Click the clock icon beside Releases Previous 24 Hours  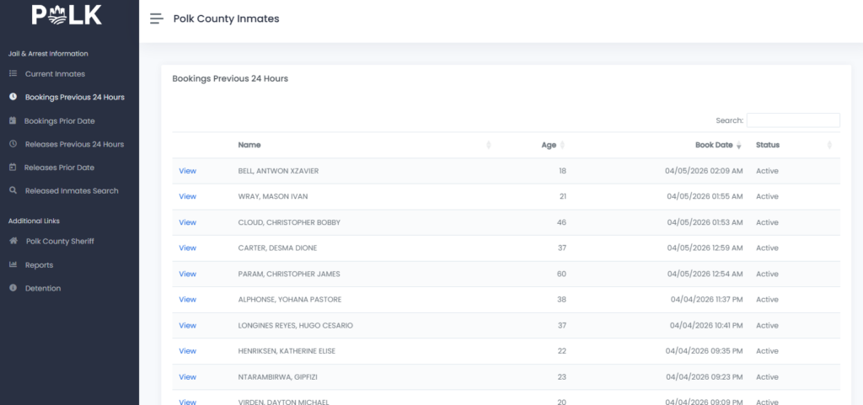coord(13,144)
